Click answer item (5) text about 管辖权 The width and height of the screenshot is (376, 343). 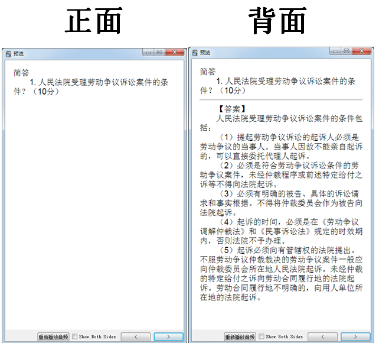pyautogui.click(x=281, y=274)
